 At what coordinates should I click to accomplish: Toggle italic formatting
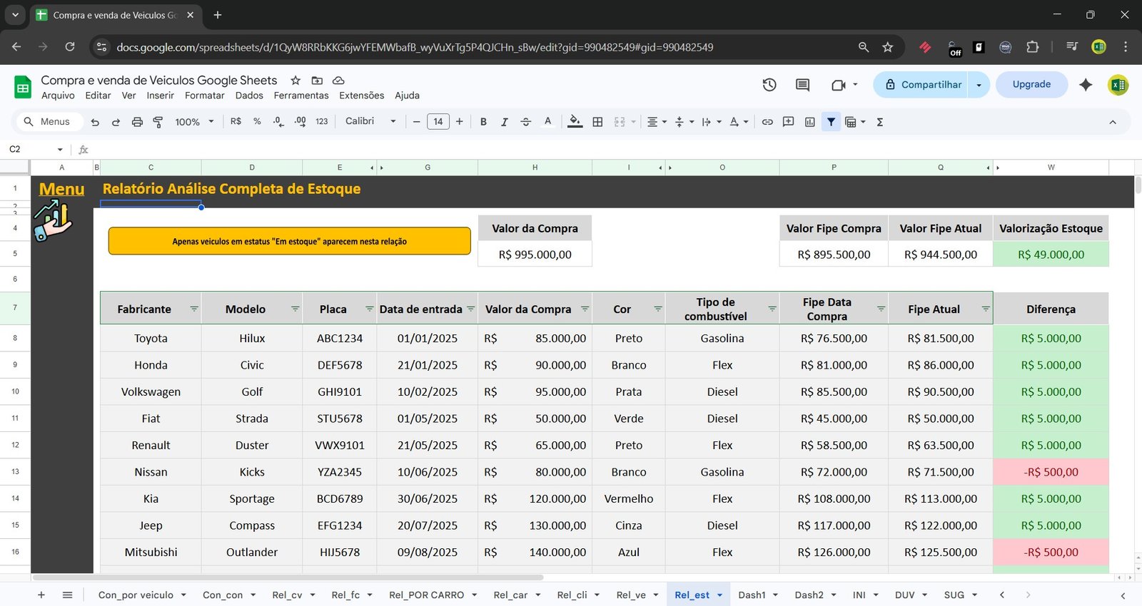point(505,122)
